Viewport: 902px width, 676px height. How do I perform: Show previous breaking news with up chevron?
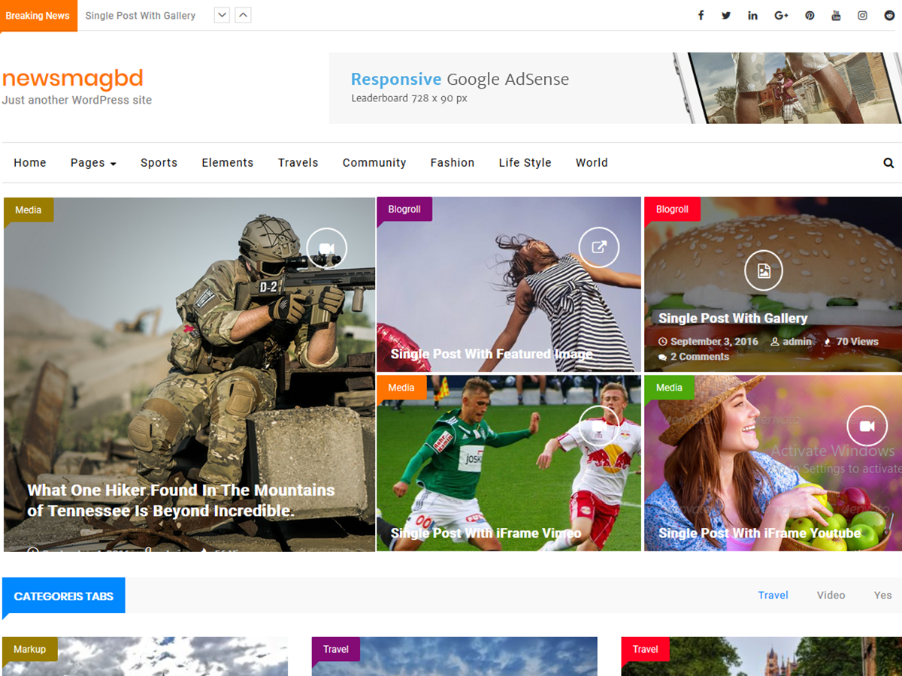point(243,15)
